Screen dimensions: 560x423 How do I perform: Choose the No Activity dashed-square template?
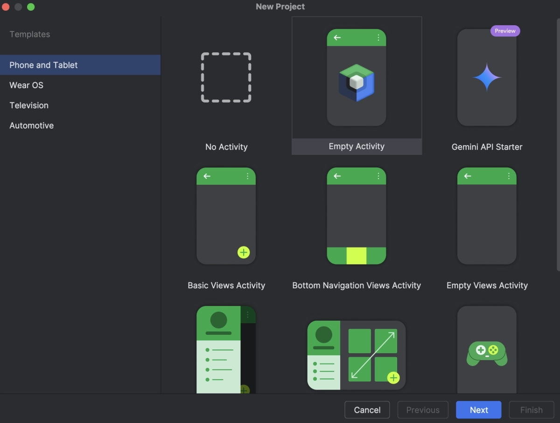[x=226, y=77]
